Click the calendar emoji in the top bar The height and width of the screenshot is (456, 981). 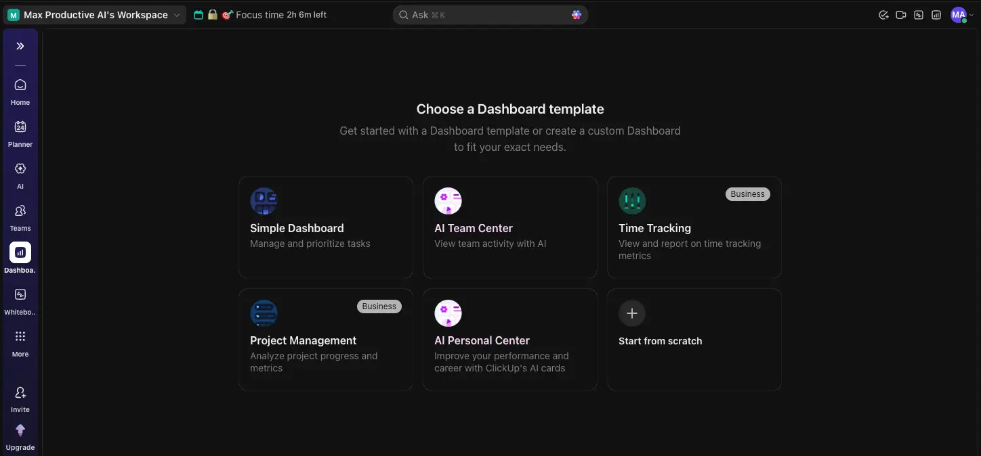199,14
